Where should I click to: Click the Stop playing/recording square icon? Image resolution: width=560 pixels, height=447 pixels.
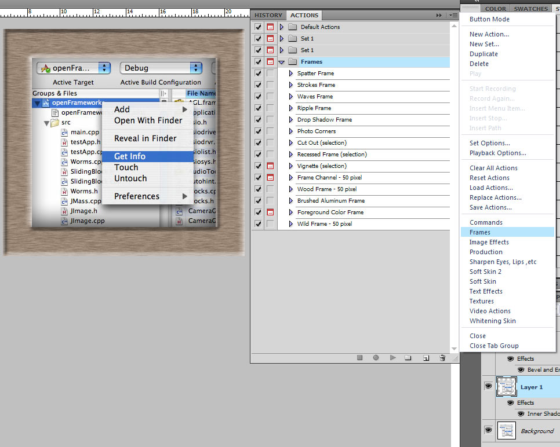click(x=359, y=358)
